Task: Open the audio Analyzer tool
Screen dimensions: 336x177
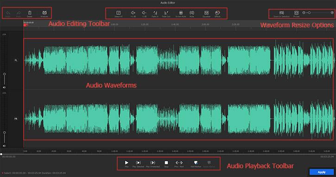Action: [x=44, y=13]
